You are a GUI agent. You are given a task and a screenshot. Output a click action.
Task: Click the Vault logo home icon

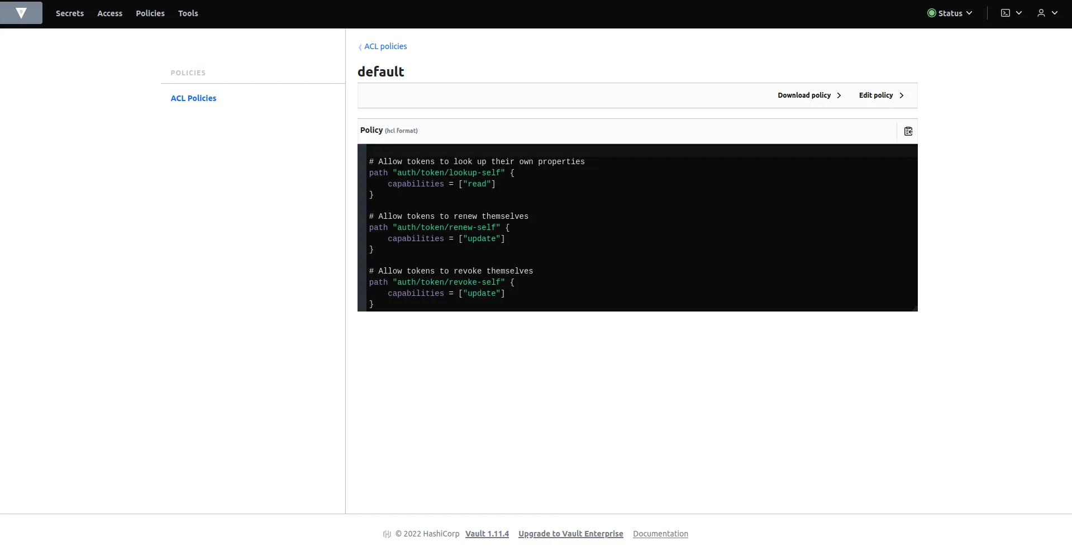21,13
